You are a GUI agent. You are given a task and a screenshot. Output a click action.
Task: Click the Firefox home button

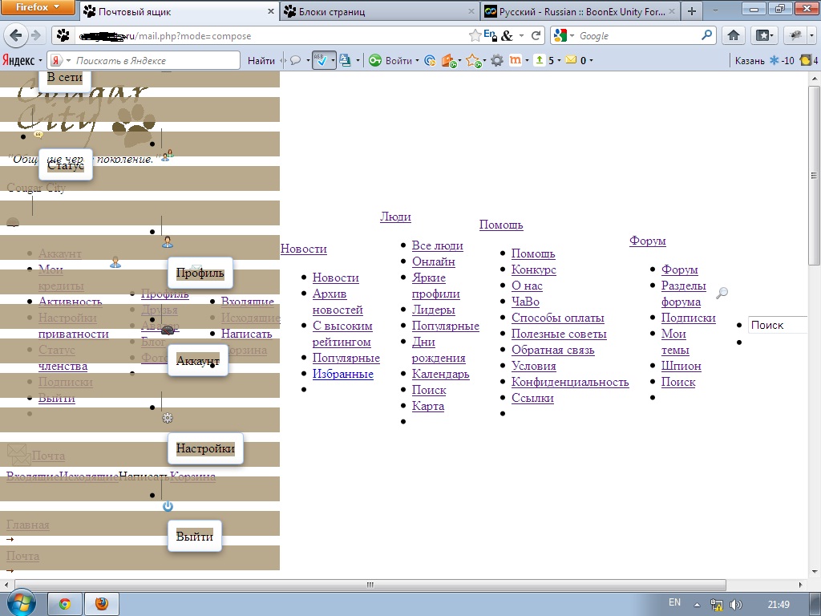(733, 36)
